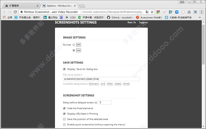Click the colorful download extension icon
The height and width of the screenshot is (129, 206).
[158, 12]
